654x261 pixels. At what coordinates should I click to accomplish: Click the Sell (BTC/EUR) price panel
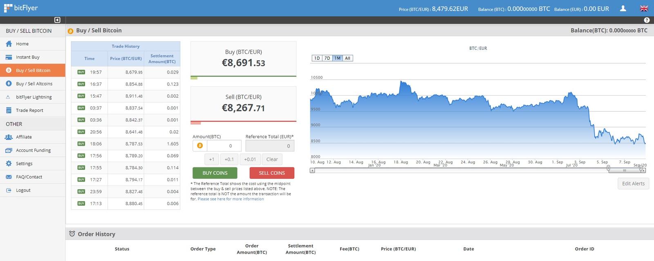coord(243,103)
